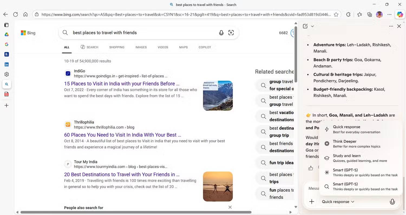Screen dimensions: 406x215
Task: Click the horizontal scrollbar at page bottom
Action: point(135,212)
